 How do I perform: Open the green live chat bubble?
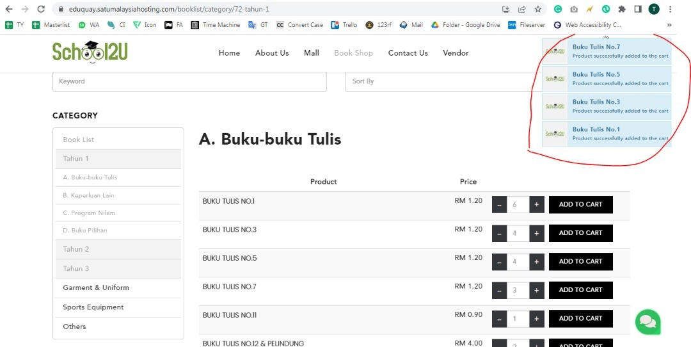tap(647, 321)
